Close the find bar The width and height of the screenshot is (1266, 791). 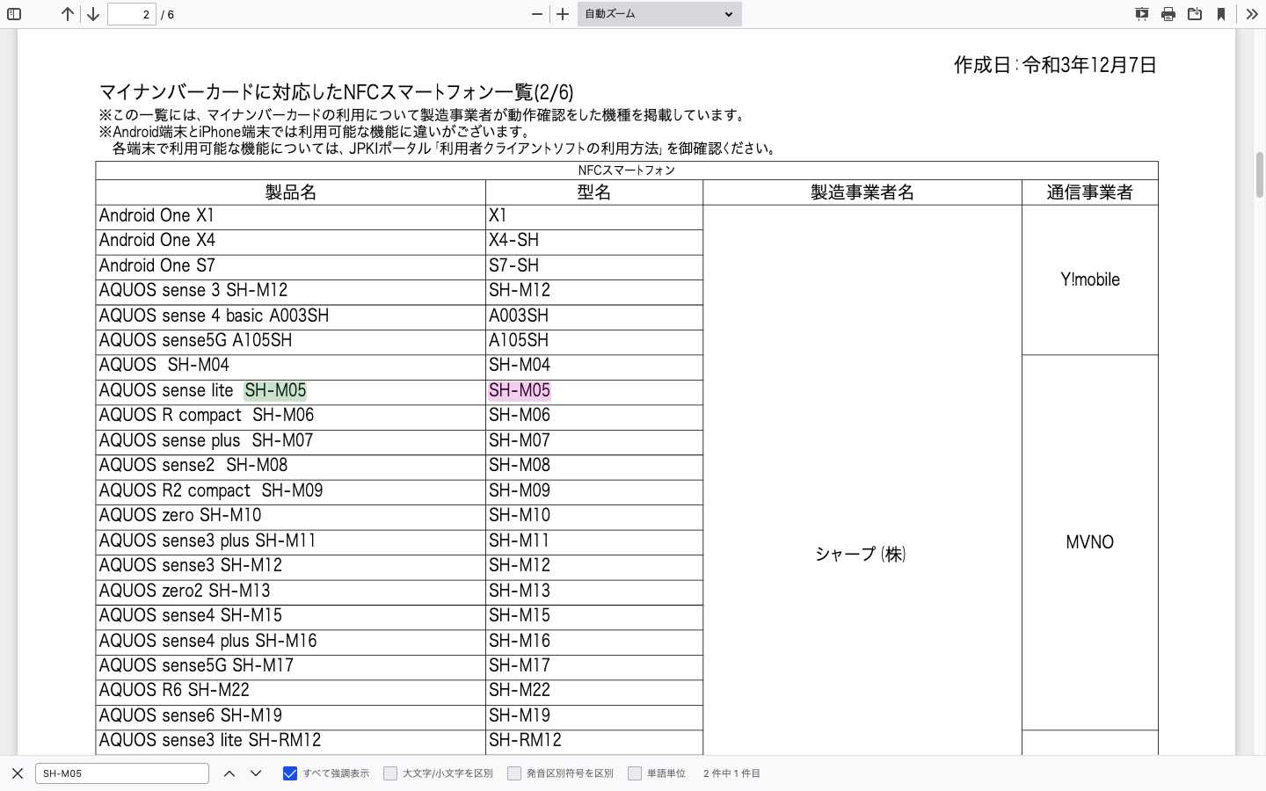click(x=18, y=773)
